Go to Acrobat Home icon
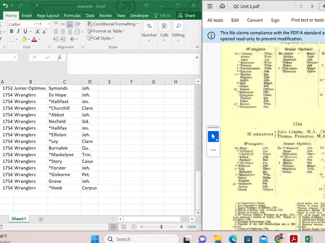325x243 pixels. (x=222, y=6)
